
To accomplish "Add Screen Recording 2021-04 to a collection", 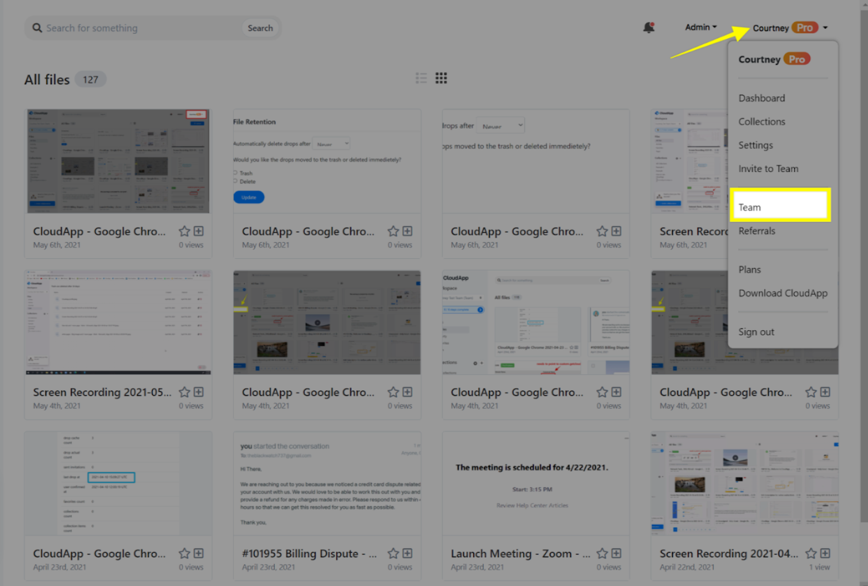I will [825, 553].
